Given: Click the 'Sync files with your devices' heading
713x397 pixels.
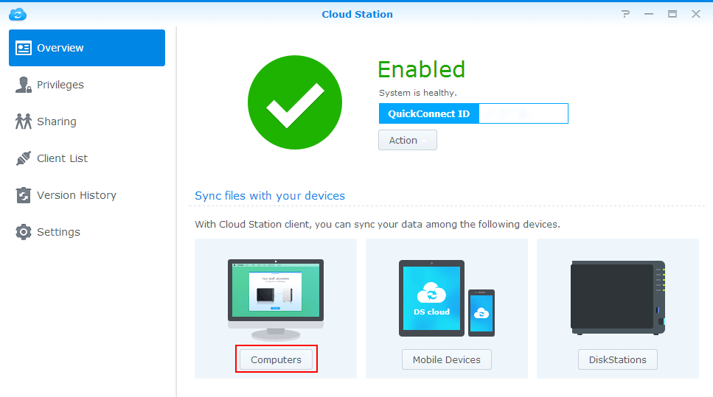Looking at the screenshot, I should [270, 196].
